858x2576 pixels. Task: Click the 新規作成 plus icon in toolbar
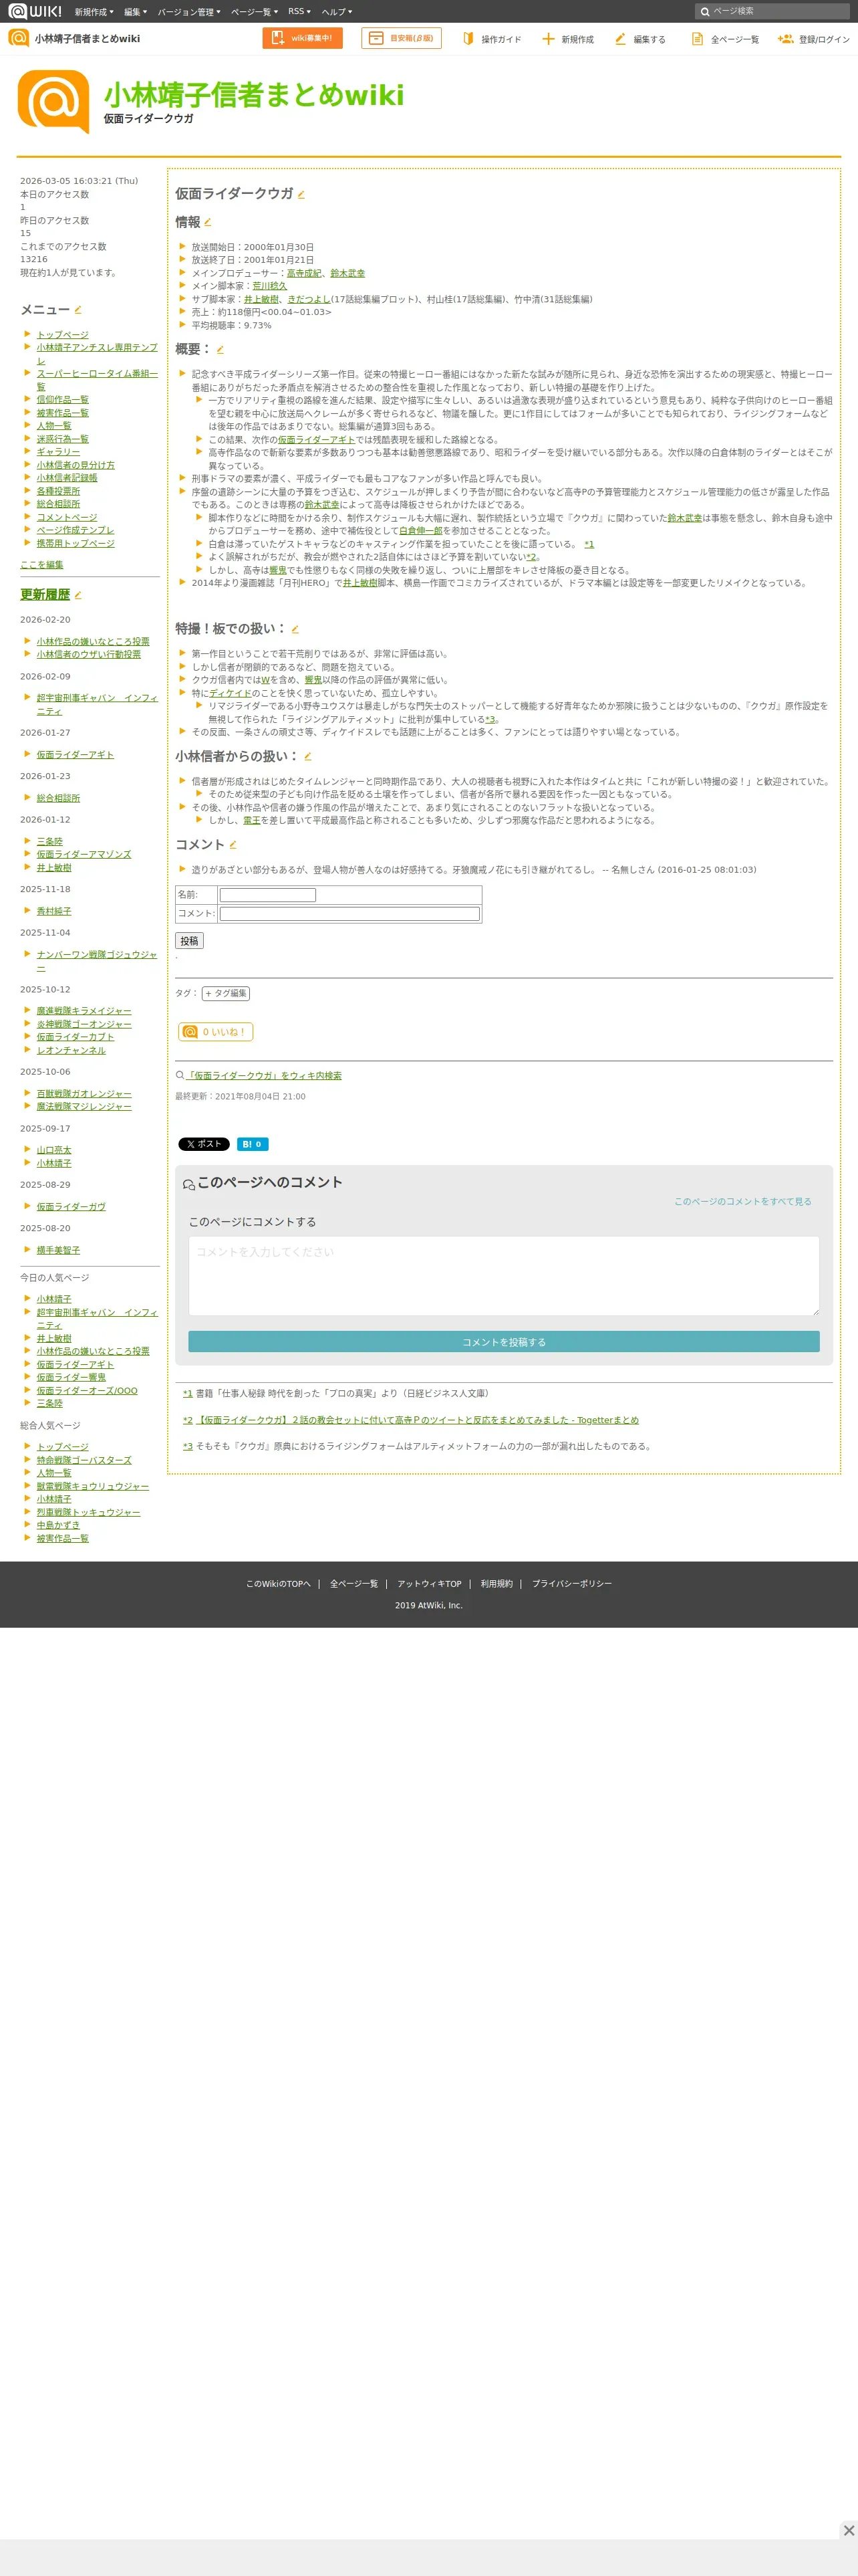click(x=547, y=39)
